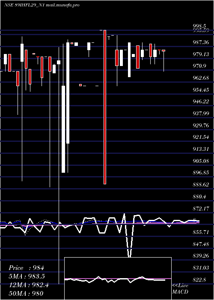Click the 839.26 price label

tap(201, 256)
